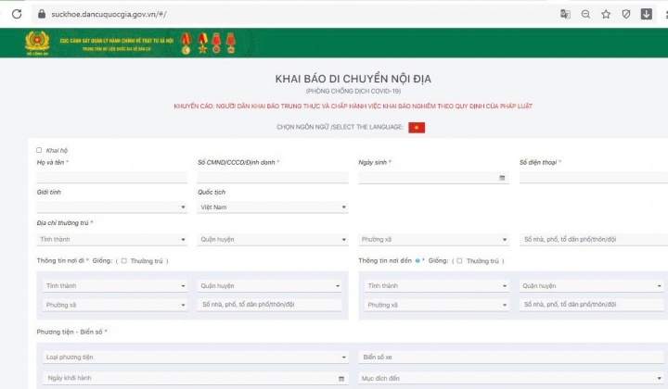
Task: Expand the Loại phương tiện dropdown
Action: 196,358
